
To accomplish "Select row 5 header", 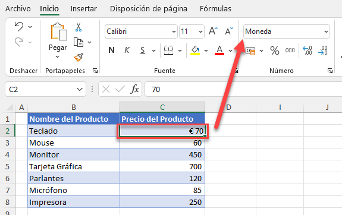I will tap(7, 166).
